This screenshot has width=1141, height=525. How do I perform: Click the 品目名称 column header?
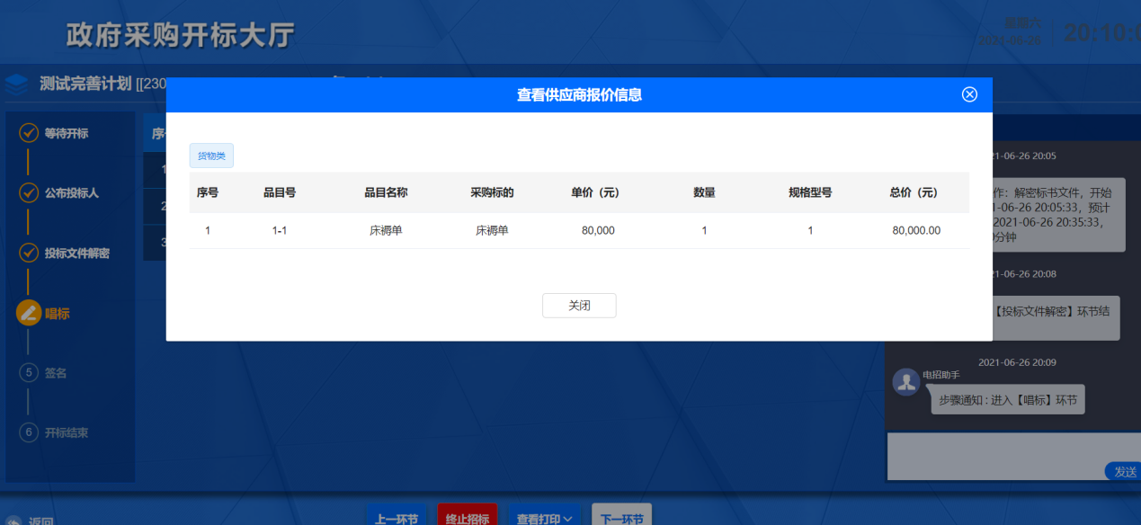(386, 192)
